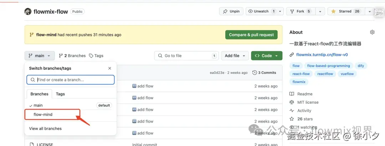
Task: Expand the Add file dropdown
Action: (x=235, y=56)
